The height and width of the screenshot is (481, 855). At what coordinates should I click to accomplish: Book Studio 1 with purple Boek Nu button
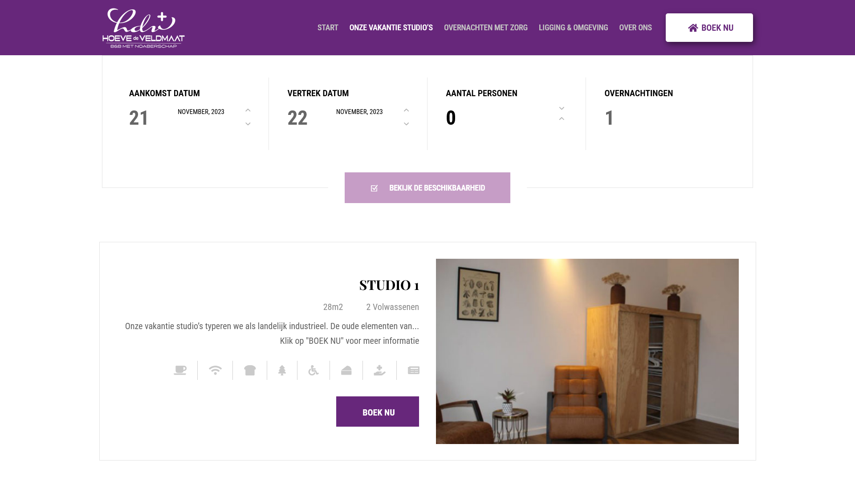tap(378, 412)
